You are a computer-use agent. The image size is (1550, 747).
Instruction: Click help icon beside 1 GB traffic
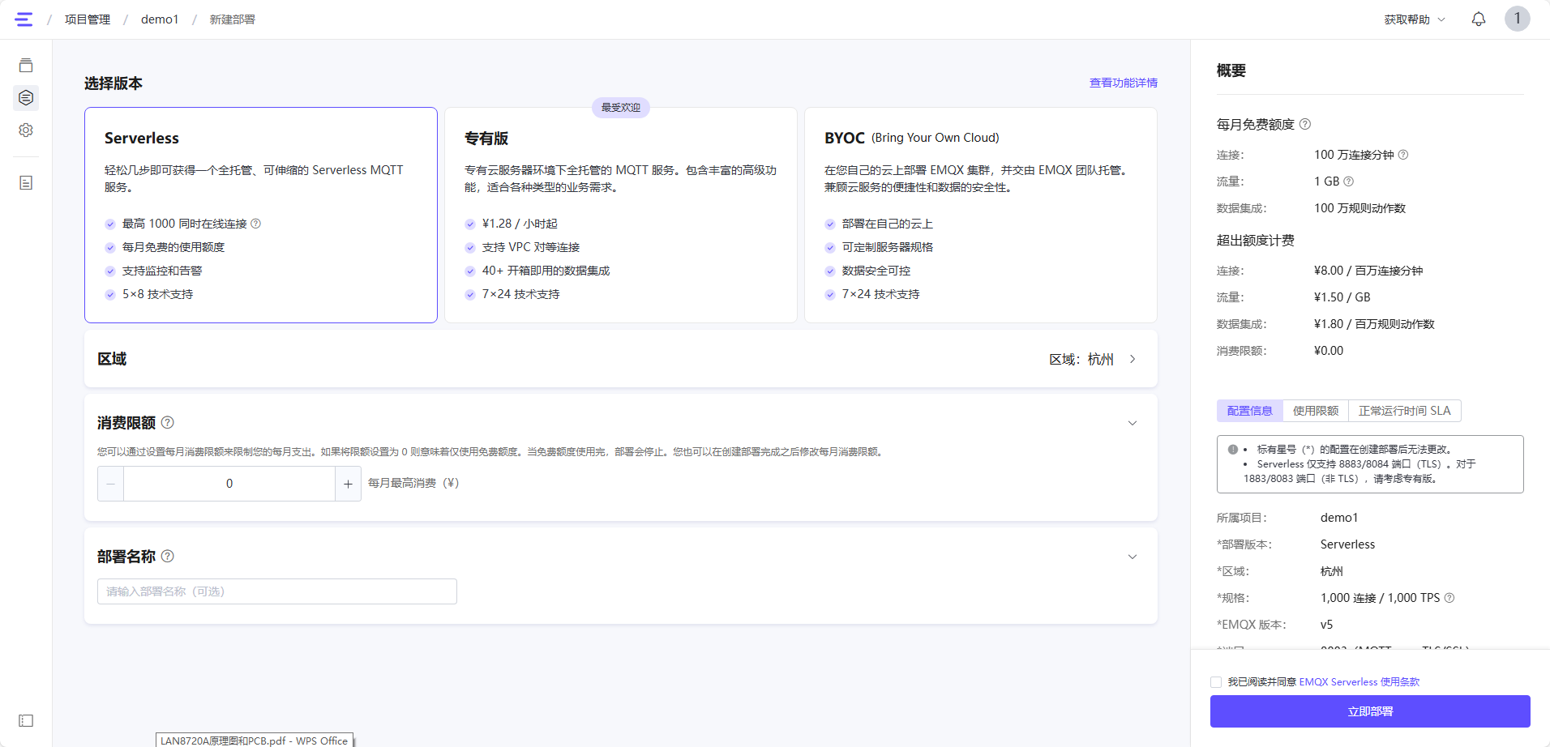(1349, 181)
